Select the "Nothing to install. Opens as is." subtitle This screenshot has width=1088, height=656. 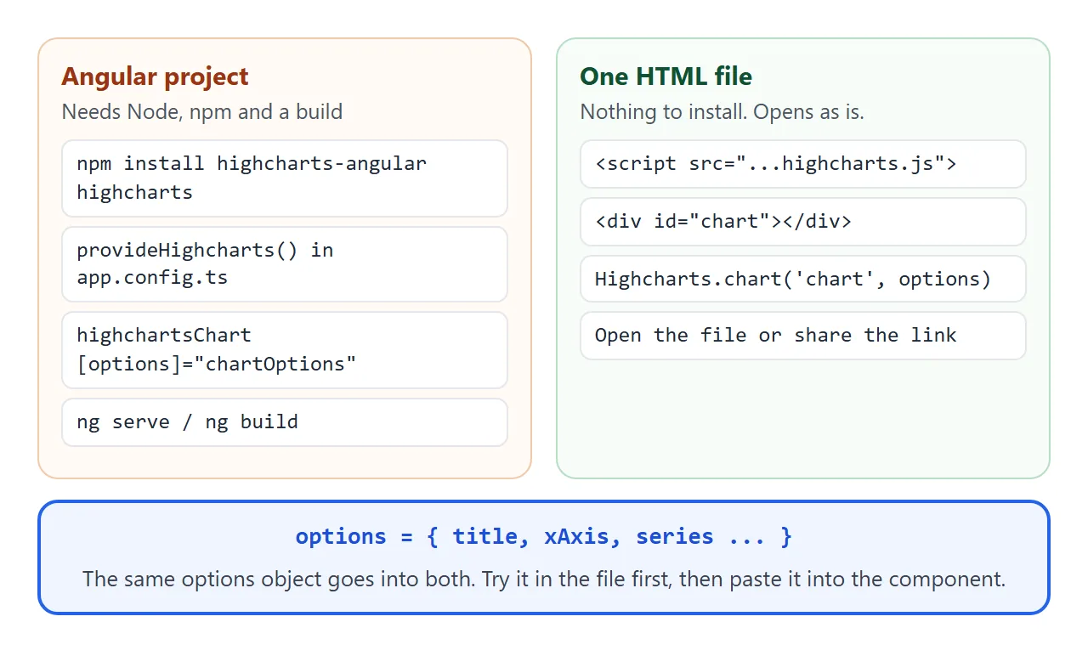(722, 111)
